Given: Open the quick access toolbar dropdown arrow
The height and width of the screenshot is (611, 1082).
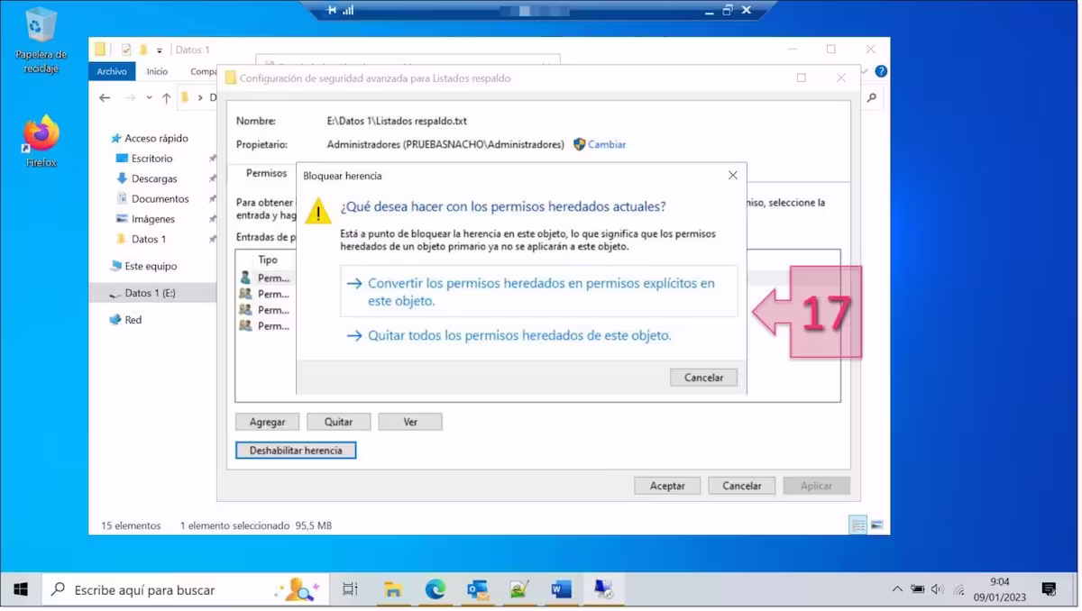Looking at the screenshot, I should tap(160, 50).
